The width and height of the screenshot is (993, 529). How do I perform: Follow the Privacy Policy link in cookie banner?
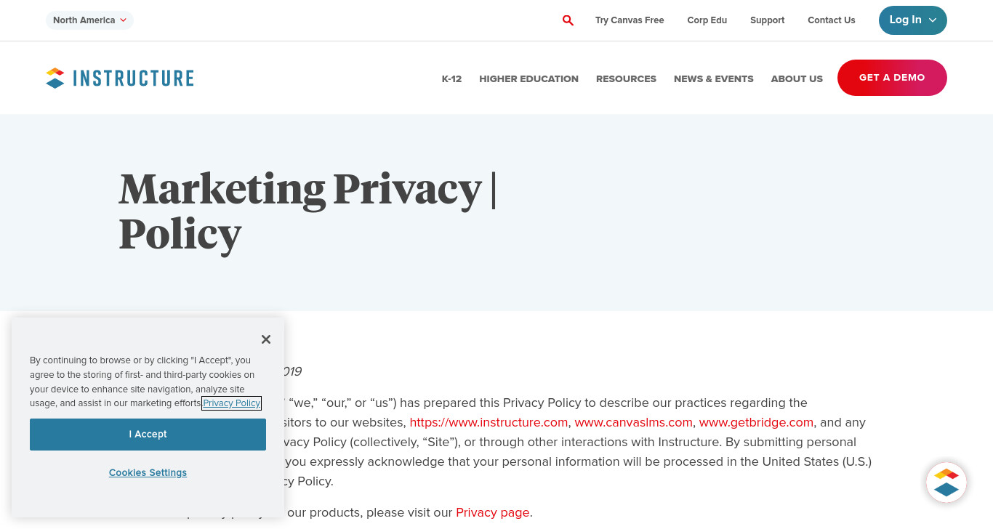click(232, 403)
